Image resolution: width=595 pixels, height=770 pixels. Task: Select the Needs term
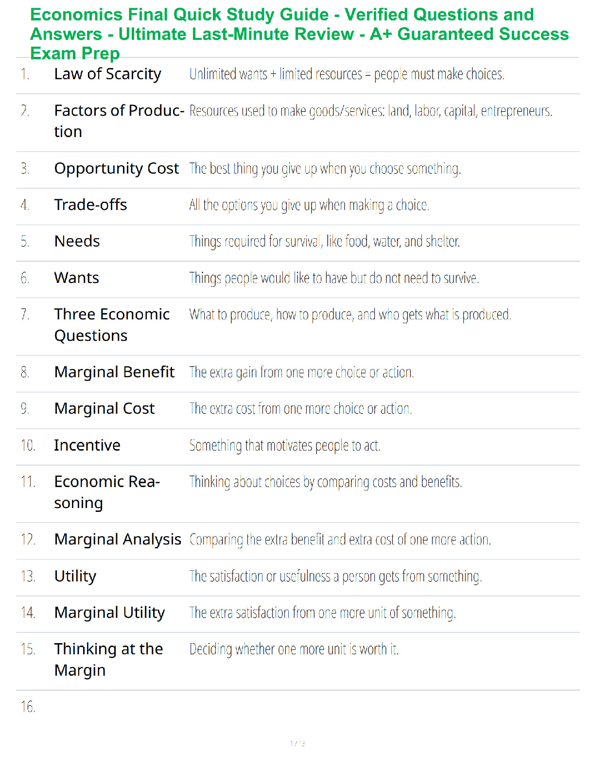(x=77, y=241)
